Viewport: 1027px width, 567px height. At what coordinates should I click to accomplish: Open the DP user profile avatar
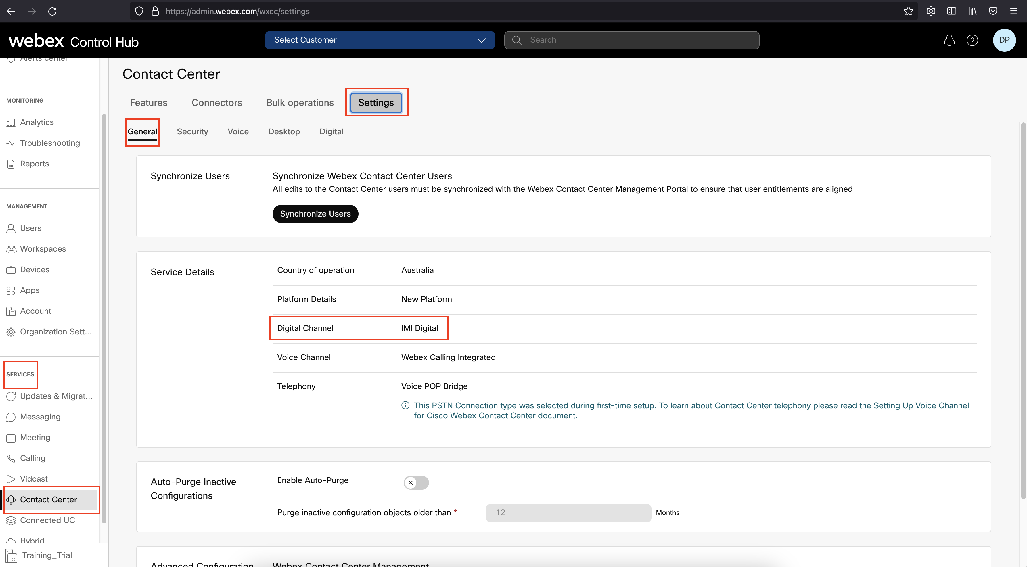[1004, 40]
